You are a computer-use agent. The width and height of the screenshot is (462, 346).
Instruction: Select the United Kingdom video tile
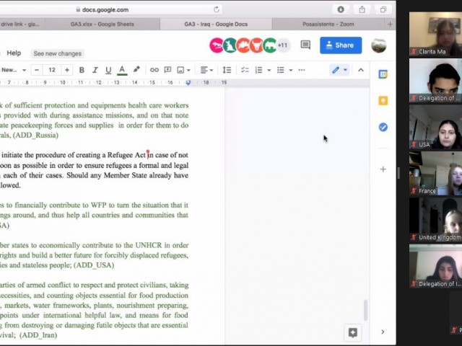[x=435, y=220]
